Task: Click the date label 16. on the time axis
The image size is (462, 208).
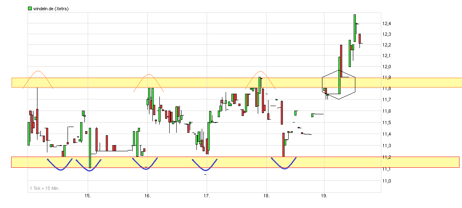Action: coord(147,196)
